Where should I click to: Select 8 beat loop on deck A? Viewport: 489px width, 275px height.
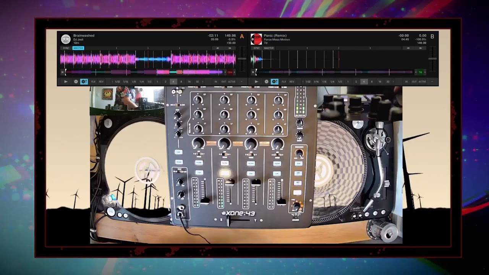[x=181, y=82]
